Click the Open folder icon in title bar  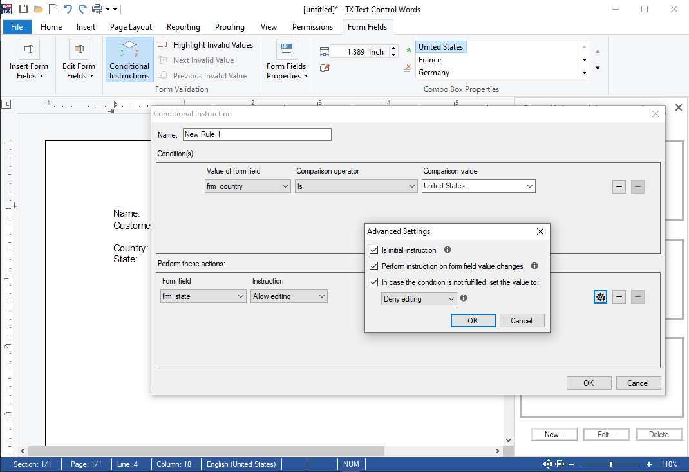[x=38, y=9]
